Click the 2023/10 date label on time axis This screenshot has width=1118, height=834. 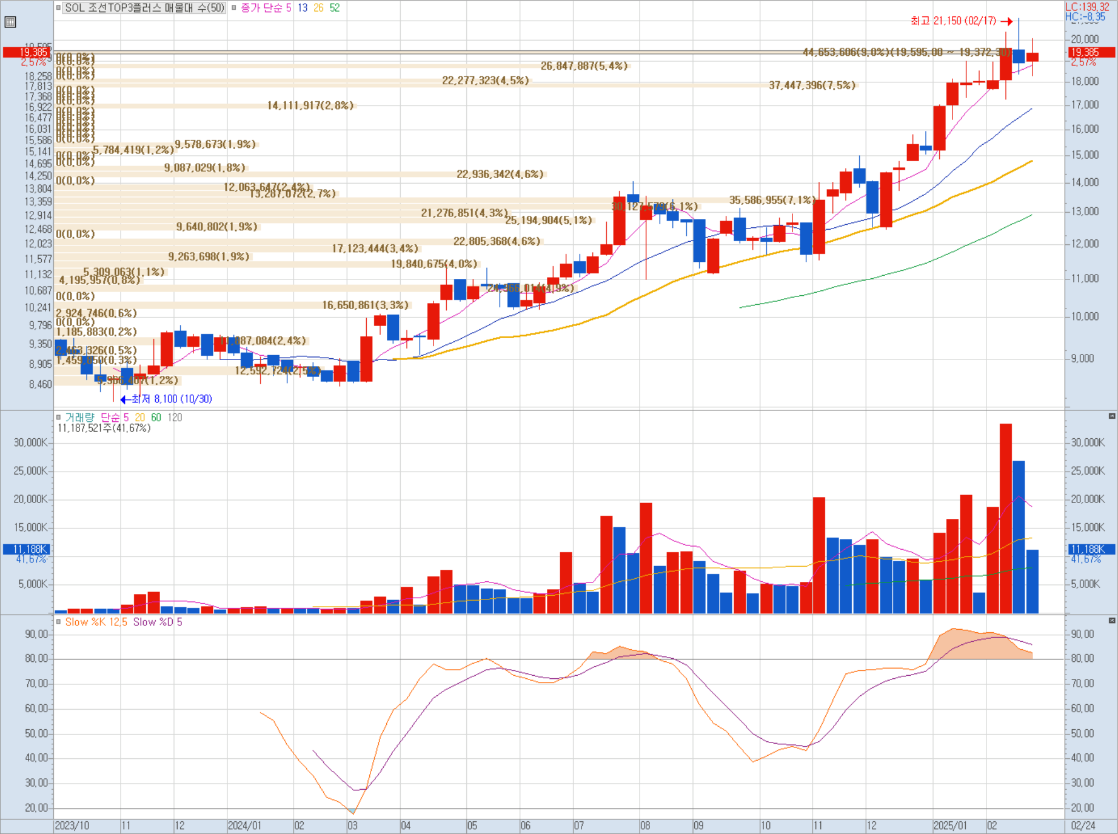click(x=72, y=826)
